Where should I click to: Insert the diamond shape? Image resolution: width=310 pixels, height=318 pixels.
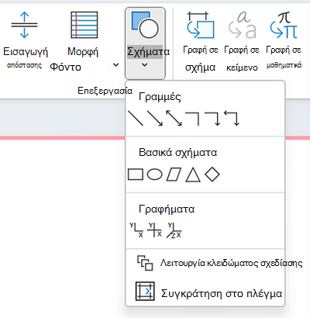point(212,175)
